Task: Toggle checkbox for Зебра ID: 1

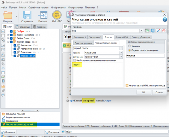Action: tap(11, 31)
